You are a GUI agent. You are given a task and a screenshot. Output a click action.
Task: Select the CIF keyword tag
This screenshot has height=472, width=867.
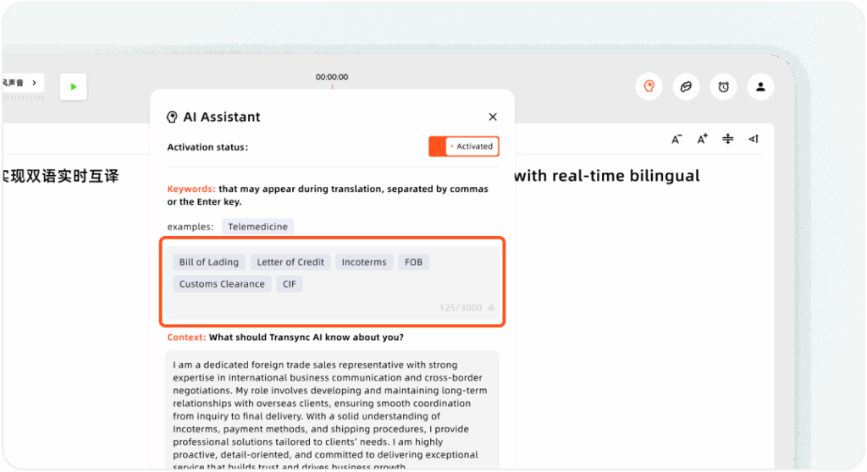tap(290, 284)
